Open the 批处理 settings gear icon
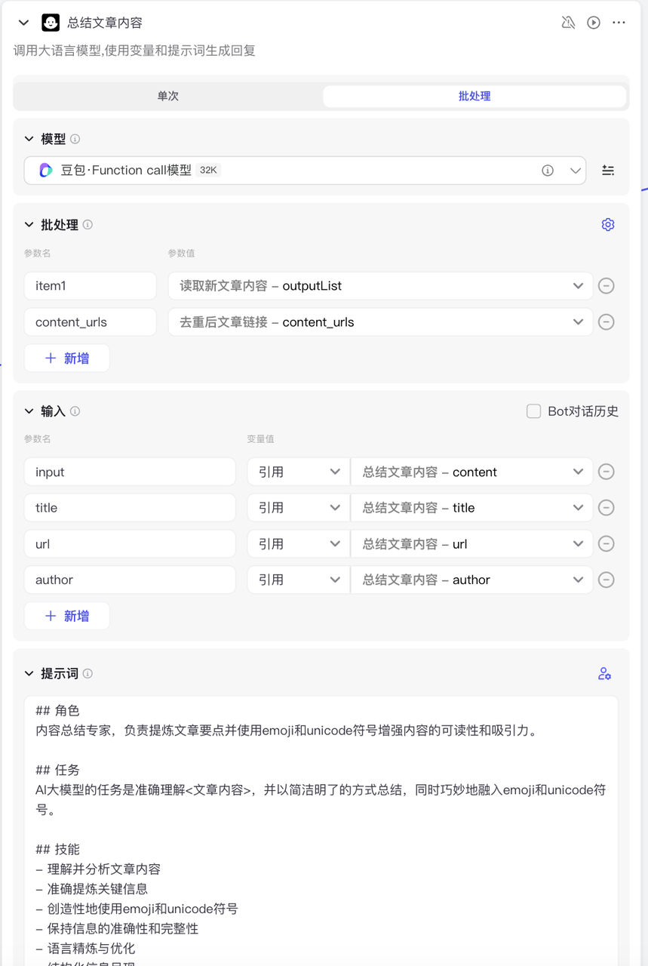 (608, 224)
